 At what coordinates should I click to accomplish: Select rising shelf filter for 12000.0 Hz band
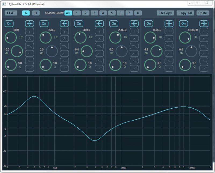(204, 68)
